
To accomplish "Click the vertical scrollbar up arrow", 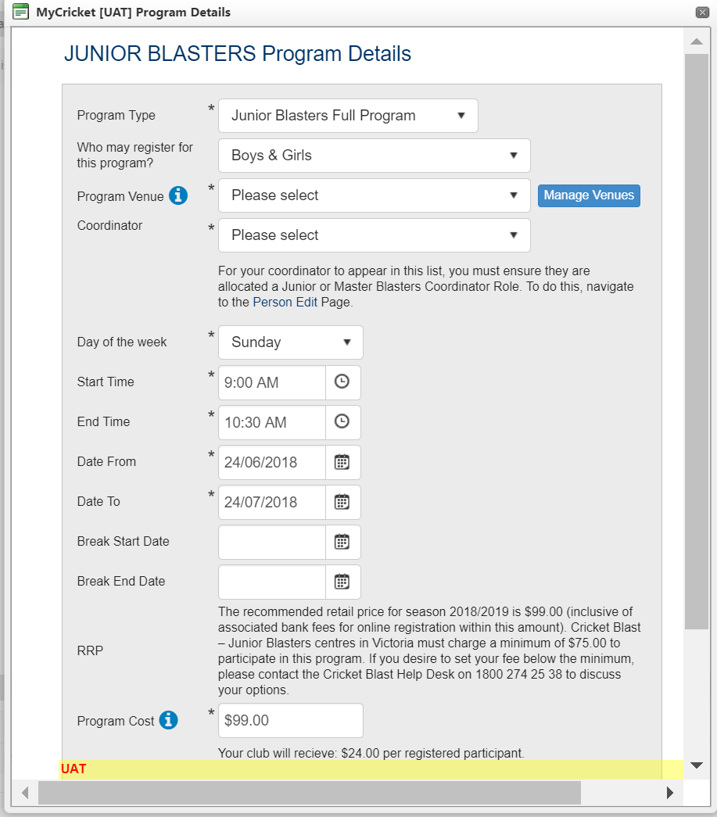I will coord(697,41).
